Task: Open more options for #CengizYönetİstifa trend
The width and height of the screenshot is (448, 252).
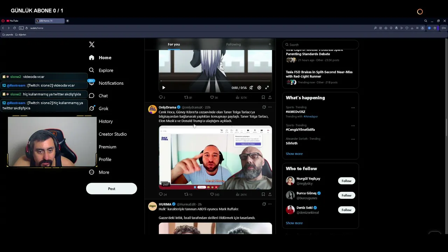Action: 353,126
